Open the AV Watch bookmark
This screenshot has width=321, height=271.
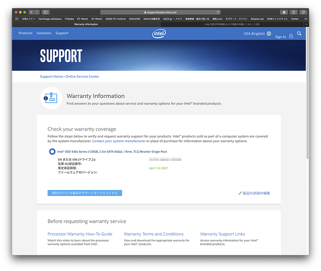coord(97,19)
